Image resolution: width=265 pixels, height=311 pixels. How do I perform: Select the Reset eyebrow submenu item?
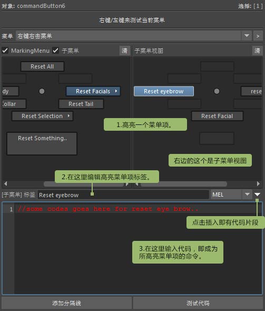pos(164,91)
